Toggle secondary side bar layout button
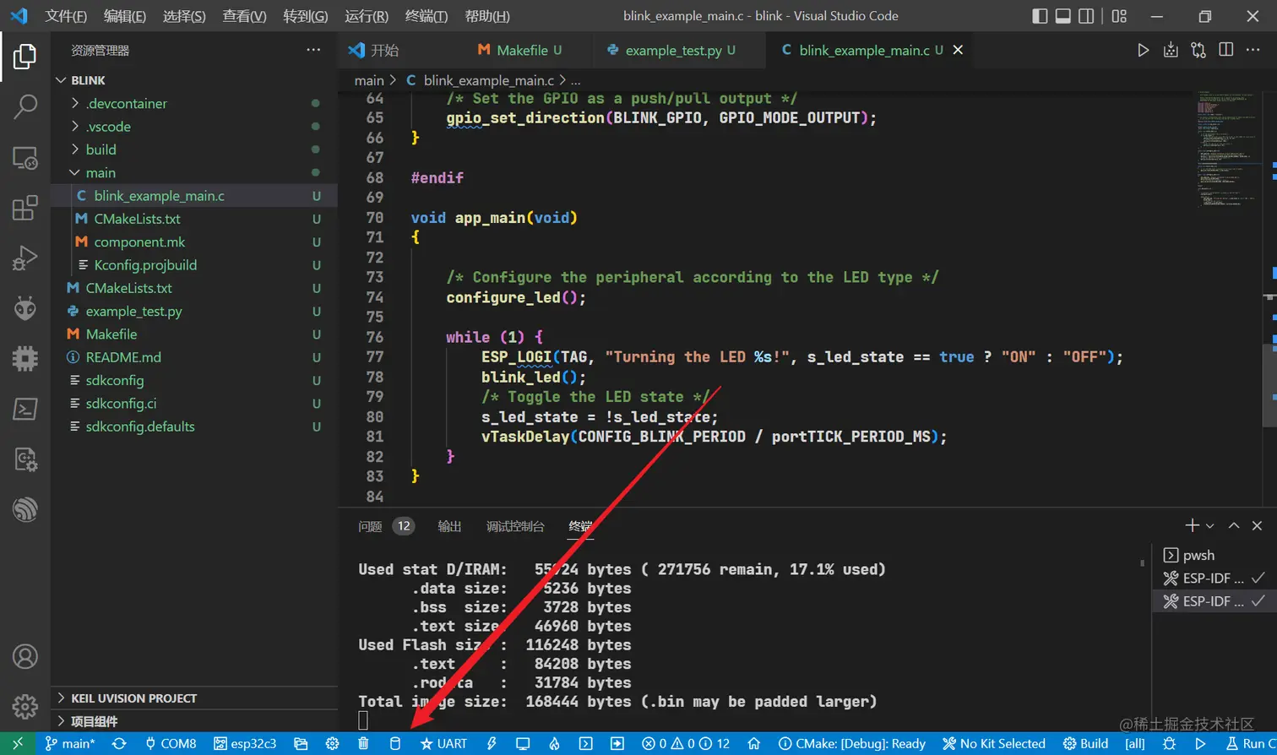Screen dimensions: 1277x755 (x=1087, y=16)
